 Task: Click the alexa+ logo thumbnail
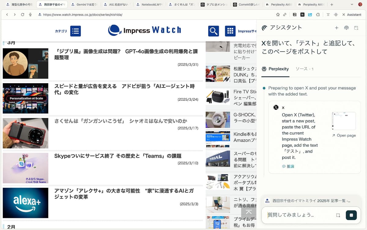tap(26, 203)
